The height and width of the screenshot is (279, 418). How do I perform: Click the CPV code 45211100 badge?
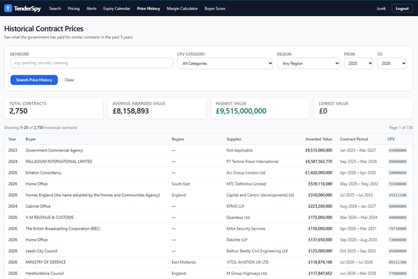(x=398, y=195)
